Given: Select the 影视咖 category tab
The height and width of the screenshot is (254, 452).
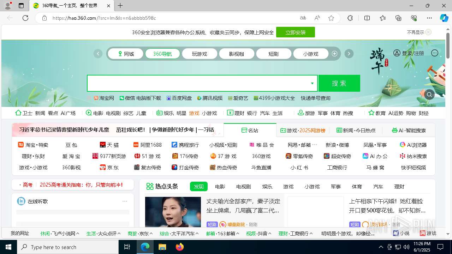Looking at the screenshot, I should coord(237,54).
